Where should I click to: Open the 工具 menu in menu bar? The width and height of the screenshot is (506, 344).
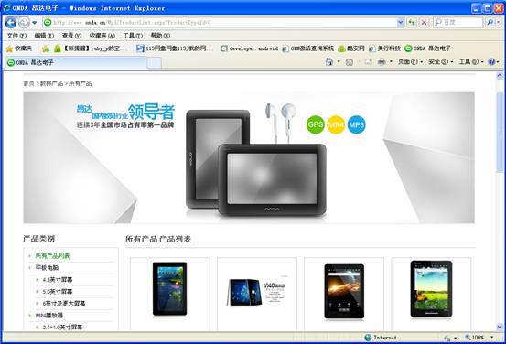pos(133,36)
